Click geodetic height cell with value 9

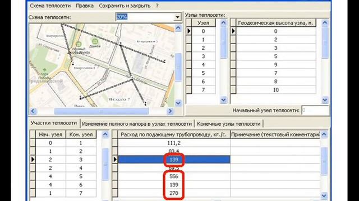[275, 65]
